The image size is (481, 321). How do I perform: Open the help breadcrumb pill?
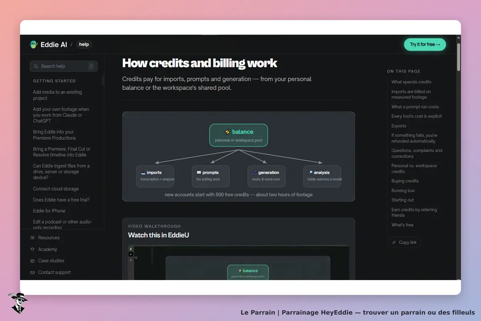(x=84, y=45)
